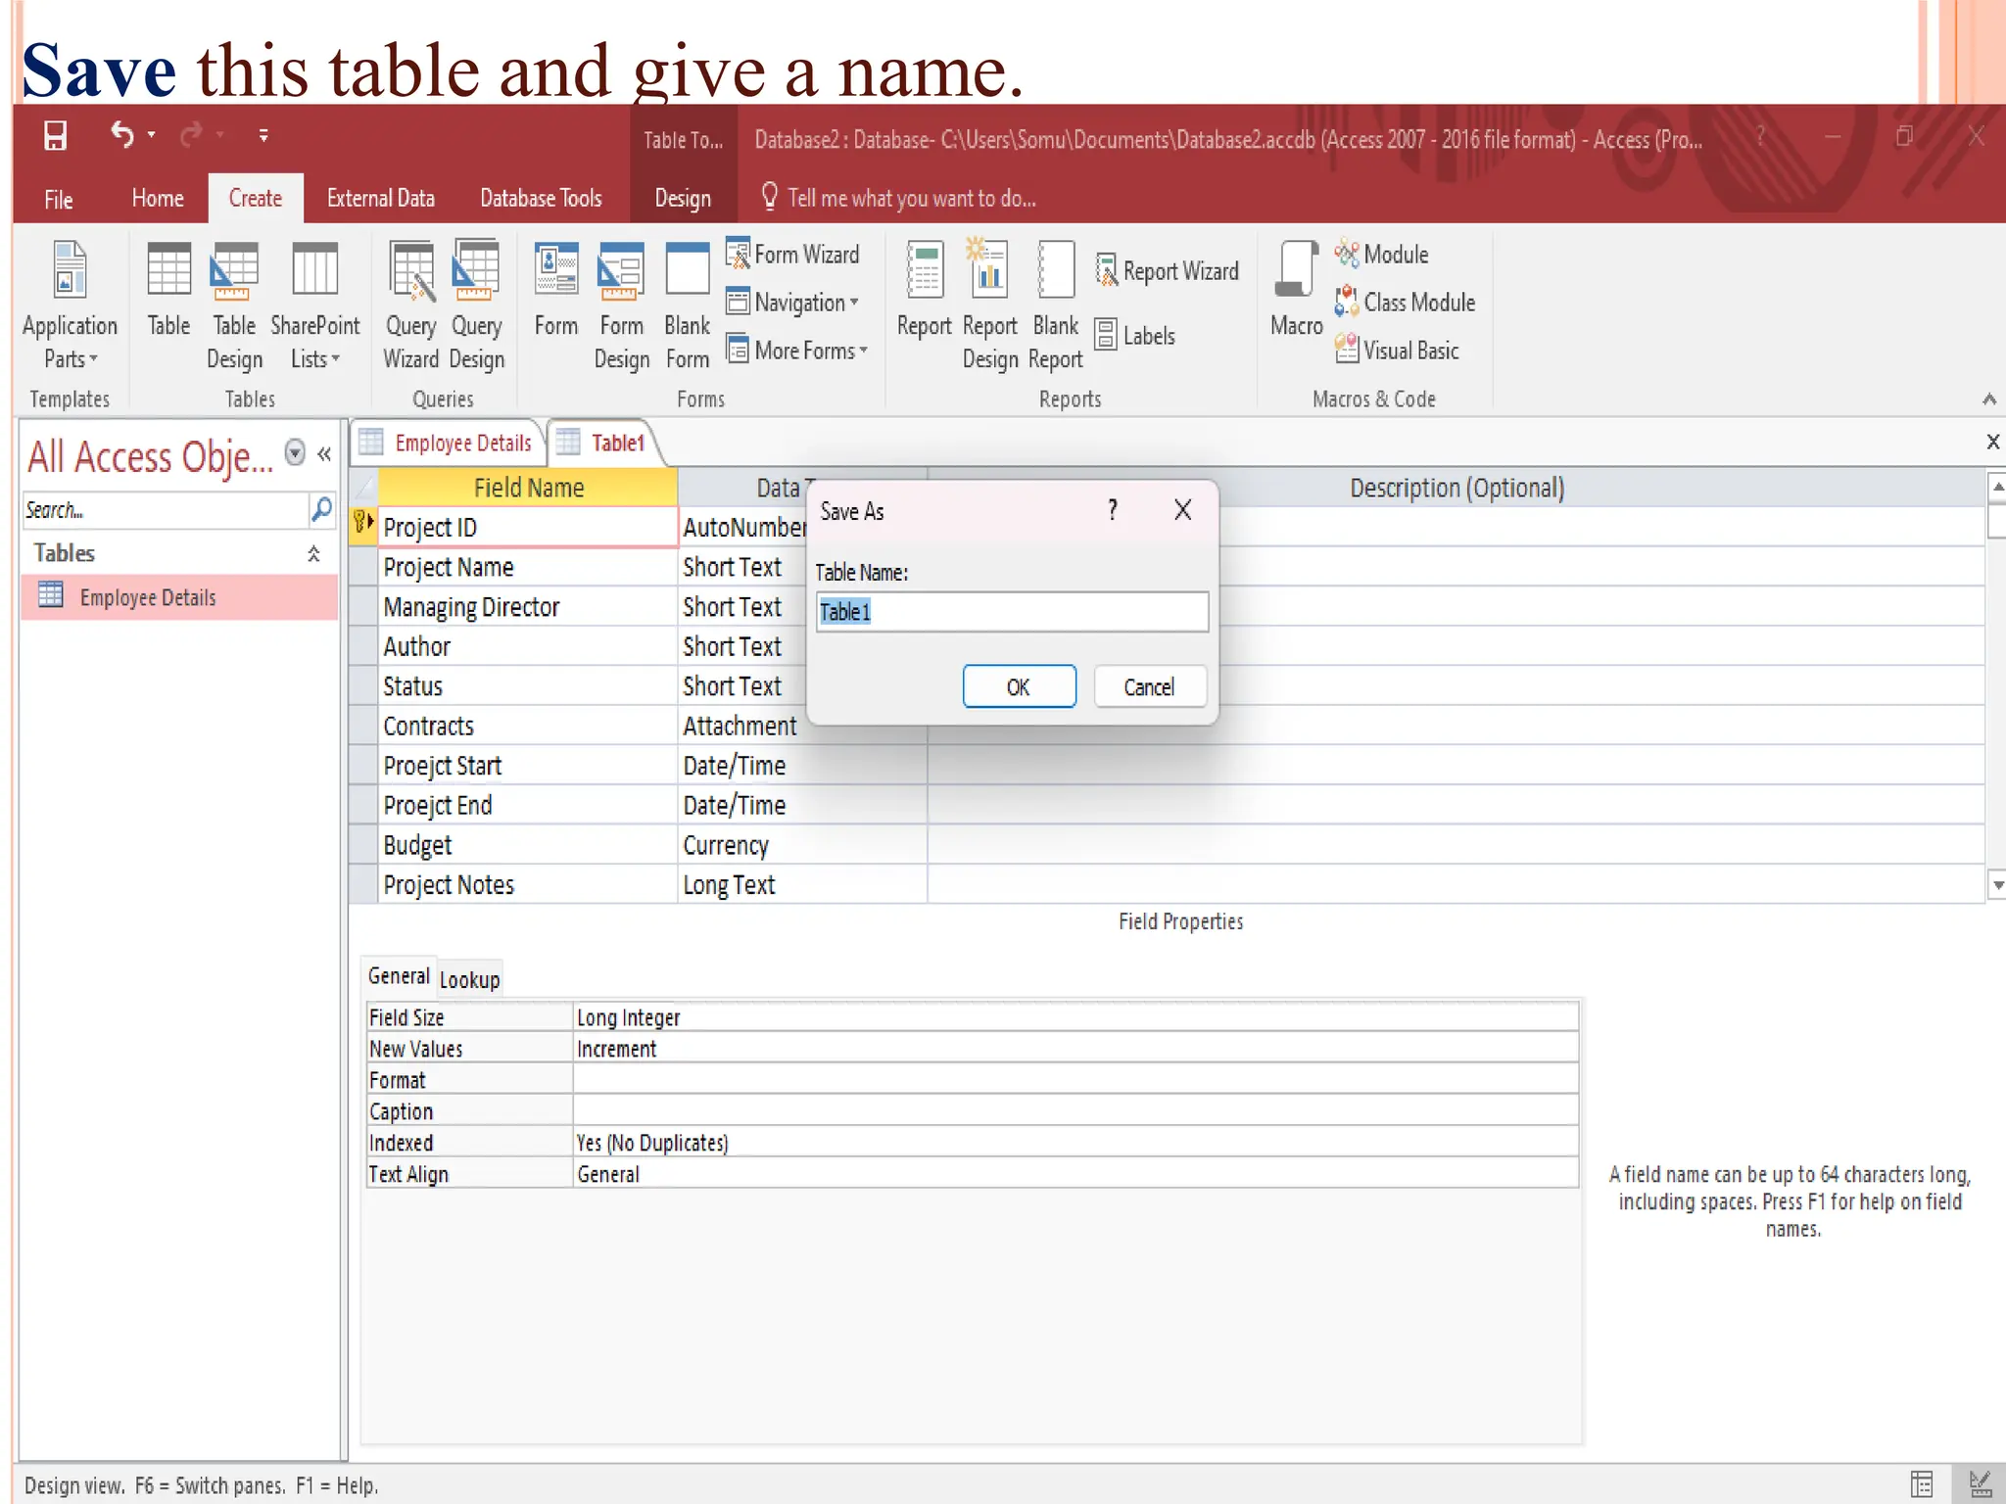Confirm Save As with OK button
Viewport: 2006px width, 1504px height.
tap(1019, 686)
